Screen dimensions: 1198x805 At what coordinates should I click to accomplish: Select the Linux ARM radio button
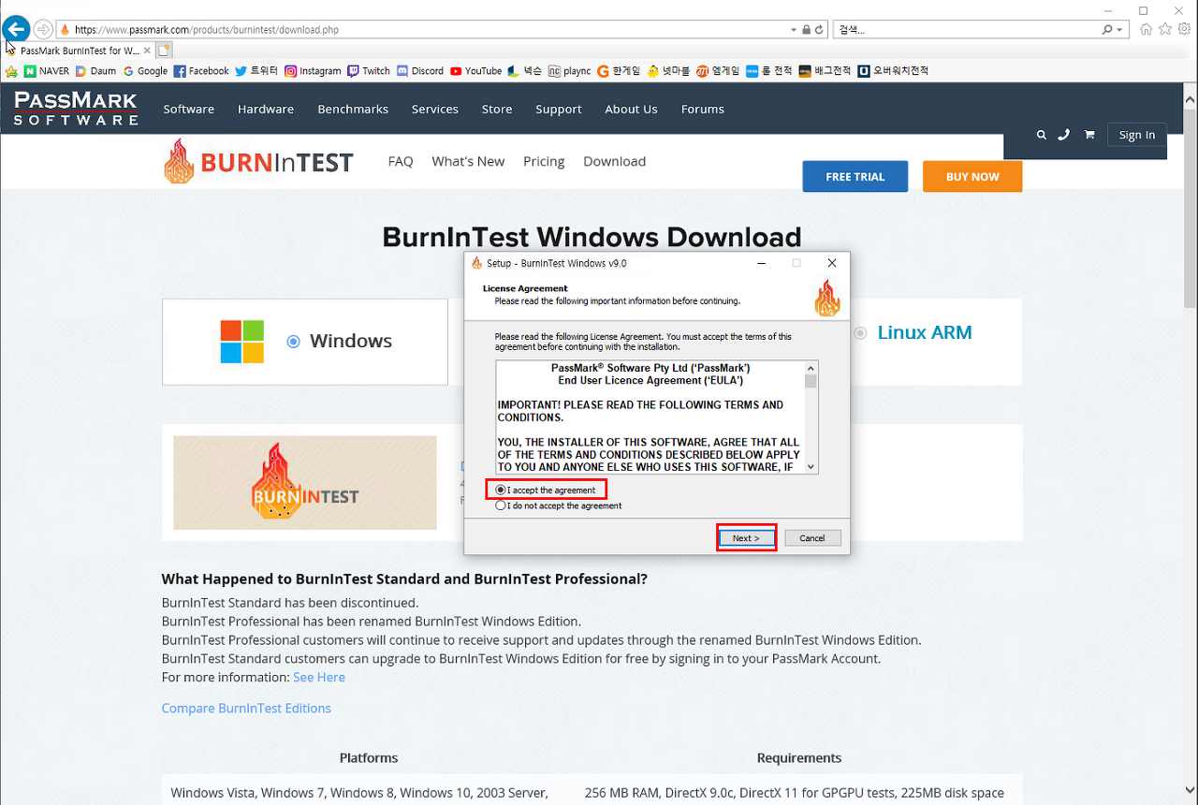pos(860,333)
